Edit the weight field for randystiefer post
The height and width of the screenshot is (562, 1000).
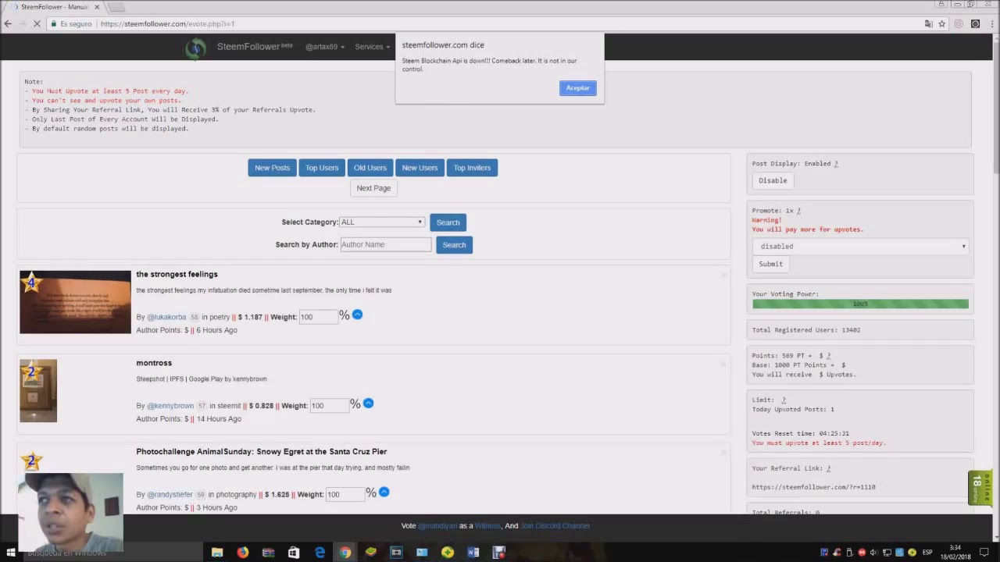(x=344, y=495)
